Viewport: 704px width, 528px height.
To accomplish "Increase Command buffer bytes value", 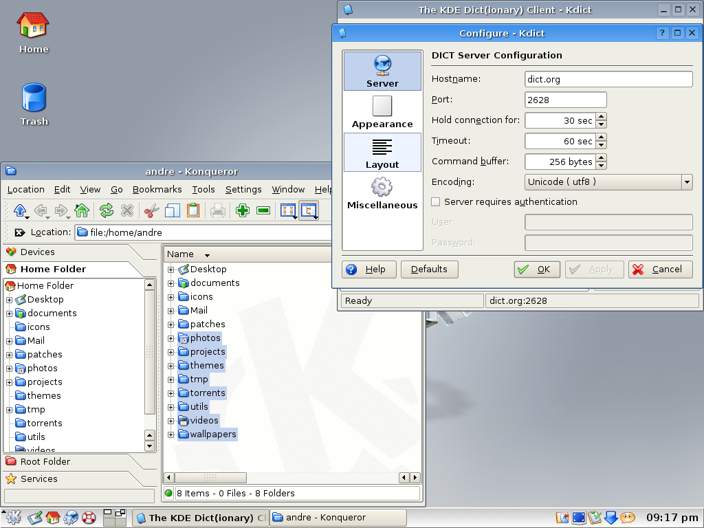I will tap(601, 157).
